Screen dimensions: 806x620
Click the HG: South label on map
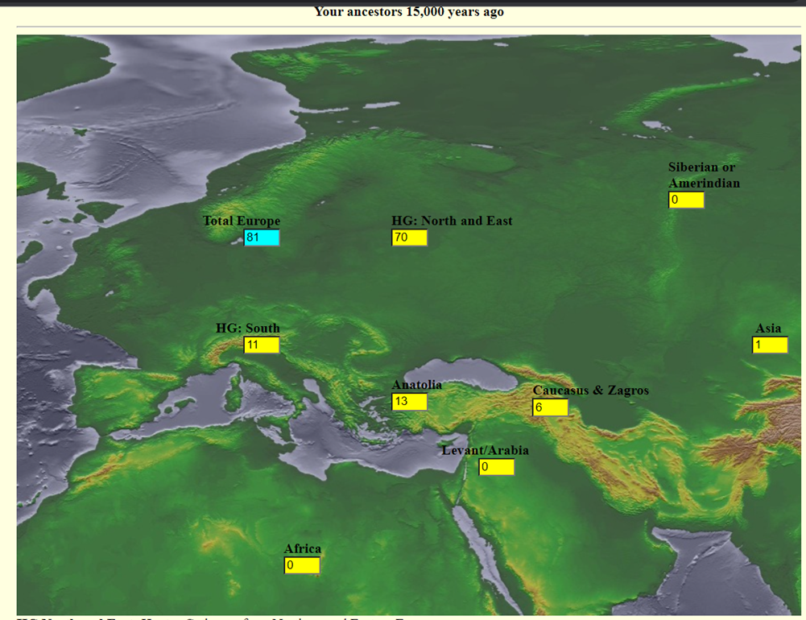click(x=248, y=328)
